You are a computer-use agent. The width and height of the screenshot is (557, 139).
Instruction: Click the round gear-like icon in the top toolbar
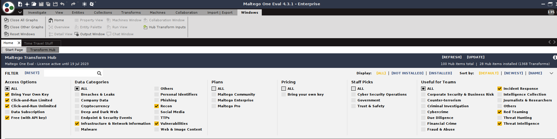tap(85, 4)
